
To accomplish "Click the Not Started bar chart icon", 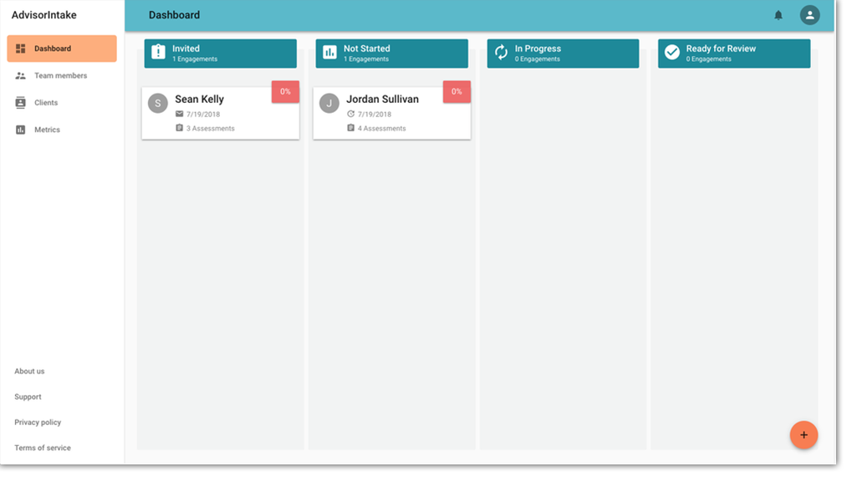I will 329,52.
